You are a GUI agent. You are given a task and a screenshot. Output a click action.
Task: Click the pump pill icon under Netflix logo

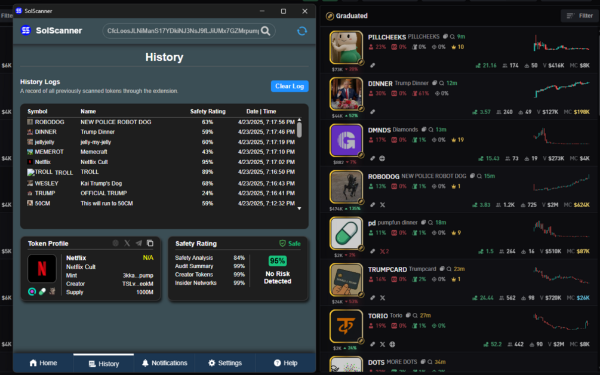[x=42, y=291]
